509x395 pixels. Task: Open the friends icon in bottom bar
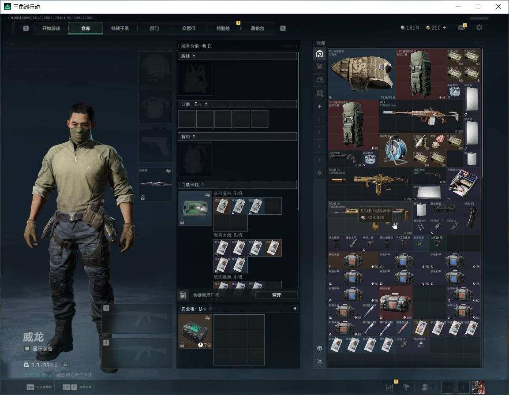pos(426,387)
